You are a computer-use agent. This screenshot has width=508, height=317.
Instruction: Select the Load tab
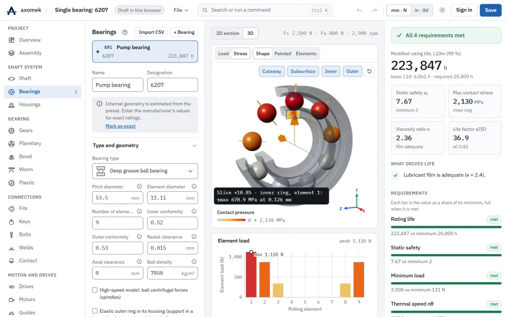point(223,54)
